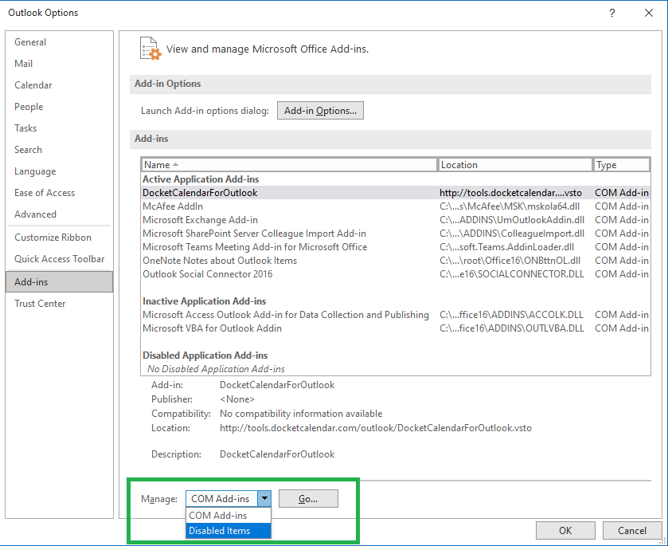Click the OUTLVBA.DLL location cell
This screenshot has width=668, height=546.
(512, 328)
